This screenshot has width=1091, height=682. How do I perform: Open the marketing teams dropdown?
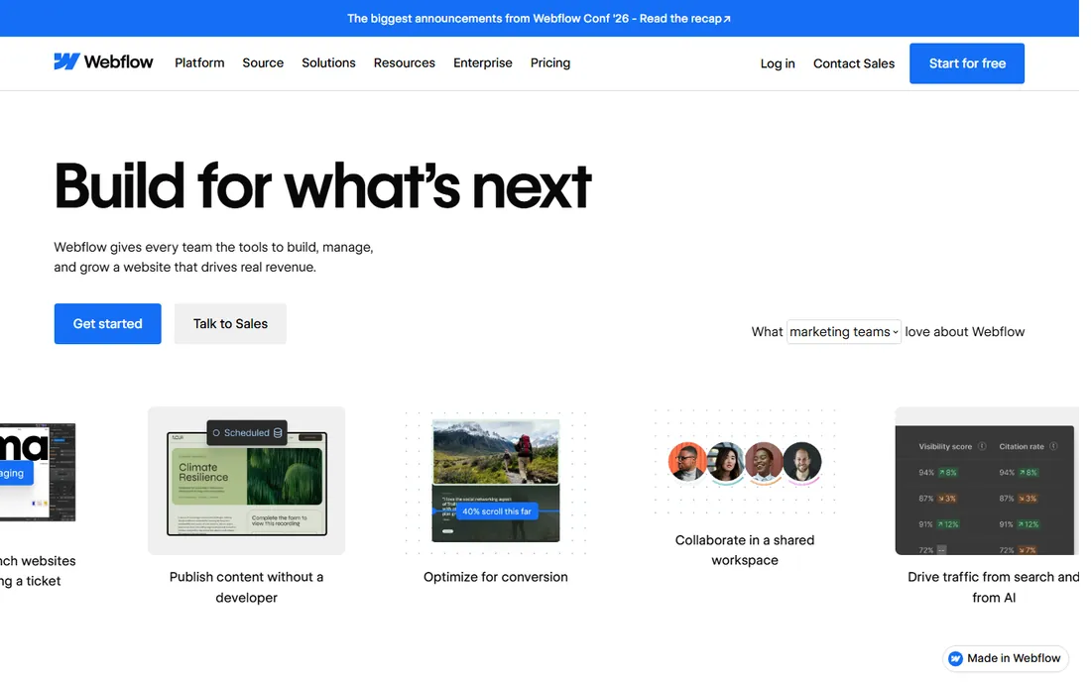[843, 332]
